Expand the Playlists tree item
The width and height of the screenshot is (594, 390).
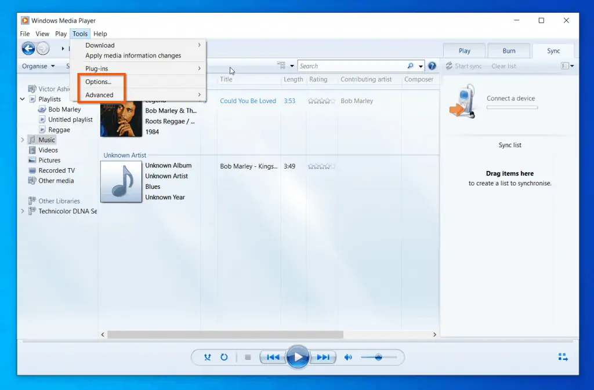(x=21, y=99)
